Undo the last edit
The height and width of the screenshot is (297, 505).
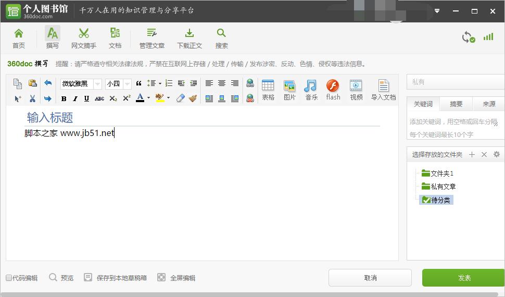[48, 83]
